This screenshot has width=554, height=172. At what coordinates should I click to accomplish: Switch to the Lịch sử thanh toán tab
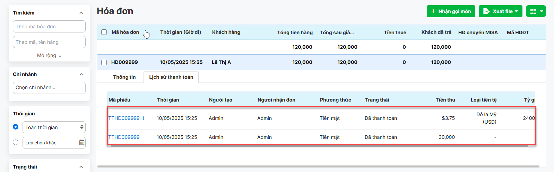pyautogui.click(x=171, y=77)
